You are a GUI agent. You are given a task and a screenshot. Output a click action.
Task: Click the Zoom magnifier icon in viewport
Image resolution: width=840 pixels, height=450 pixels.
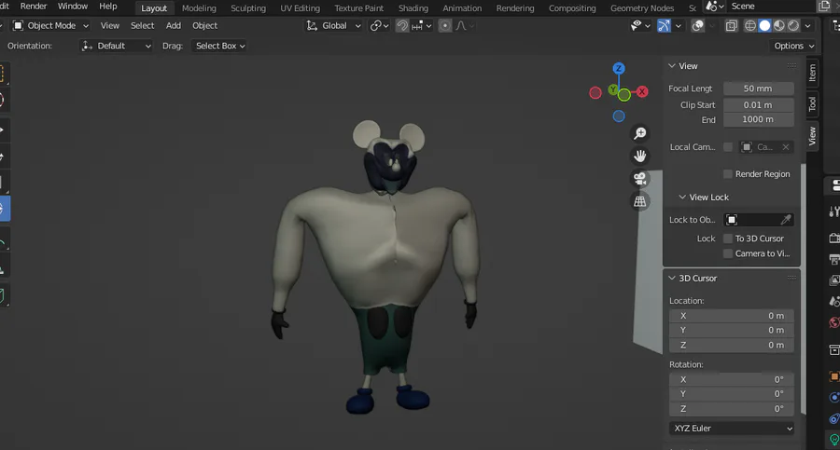(x=639, y=133)
